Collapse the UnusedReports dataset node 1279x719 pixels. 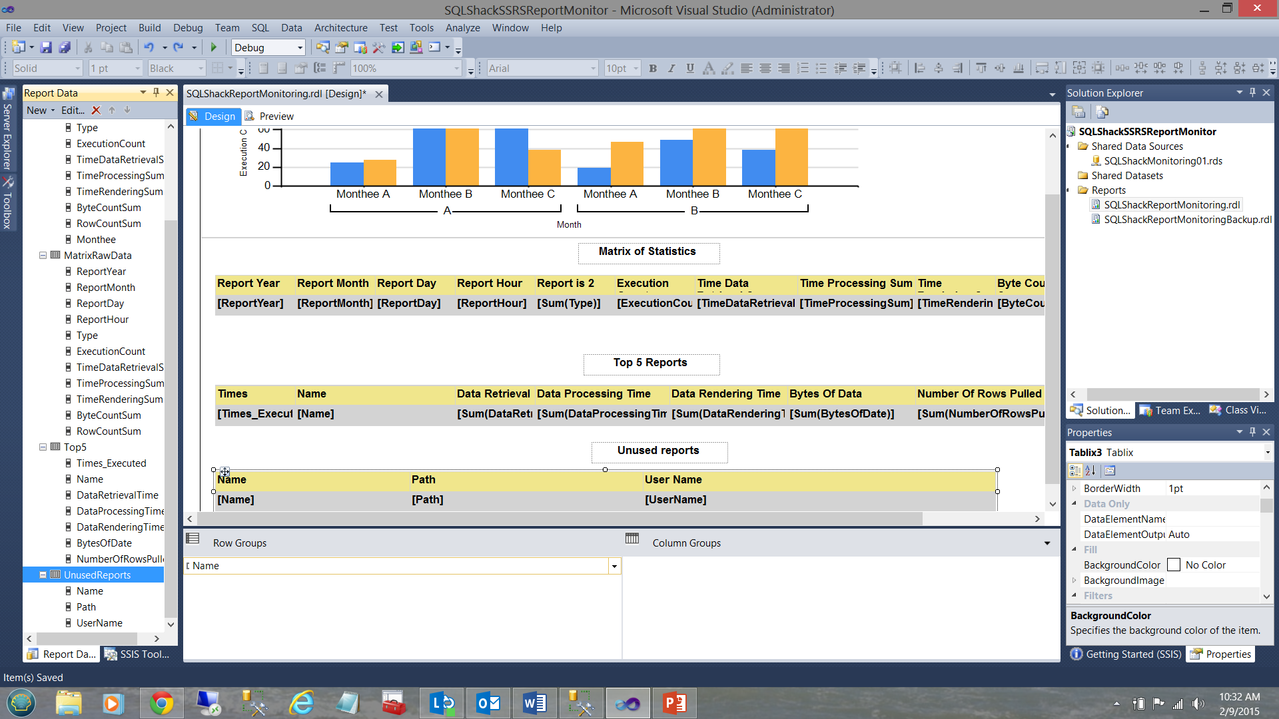point(43,575)
